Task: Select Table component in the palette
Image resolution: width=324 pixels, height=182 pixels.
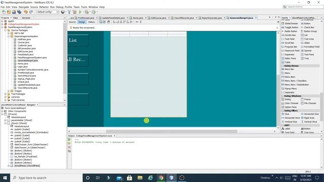Action: (x=286, y=62)
